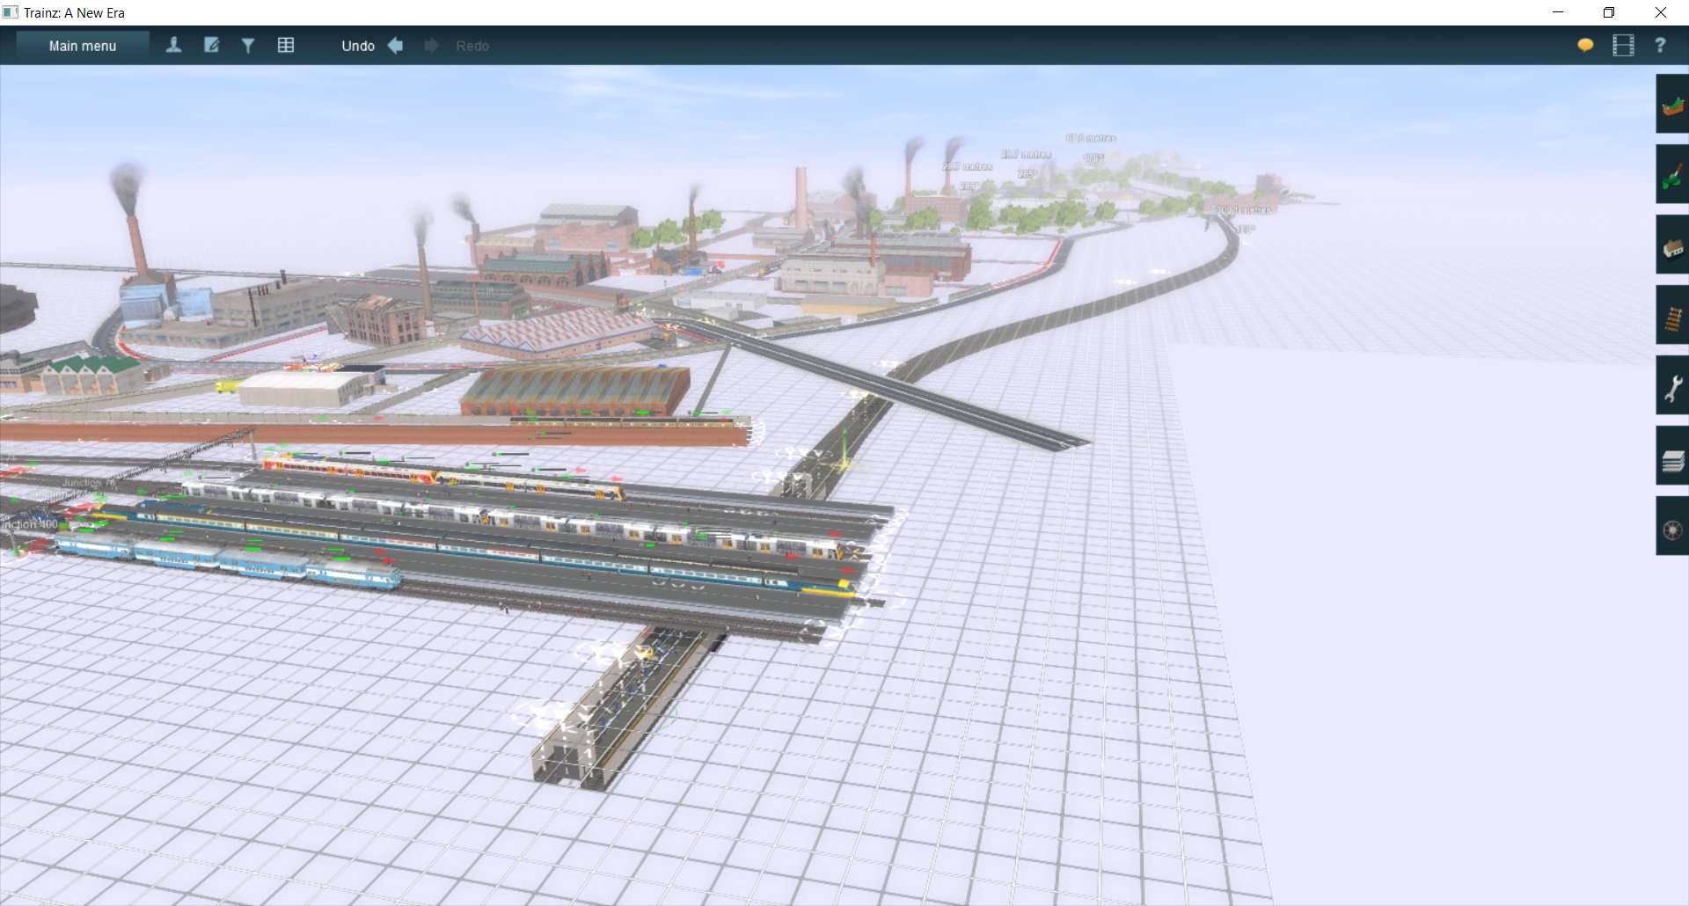Select the smoking chimney on far left
The width and height of the screenshot is (1689, 906).
point(136,246)
